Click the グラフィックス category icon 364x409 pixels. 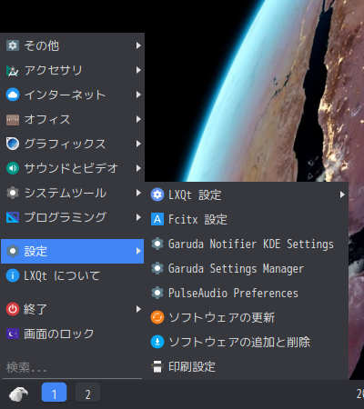[13, 144]
